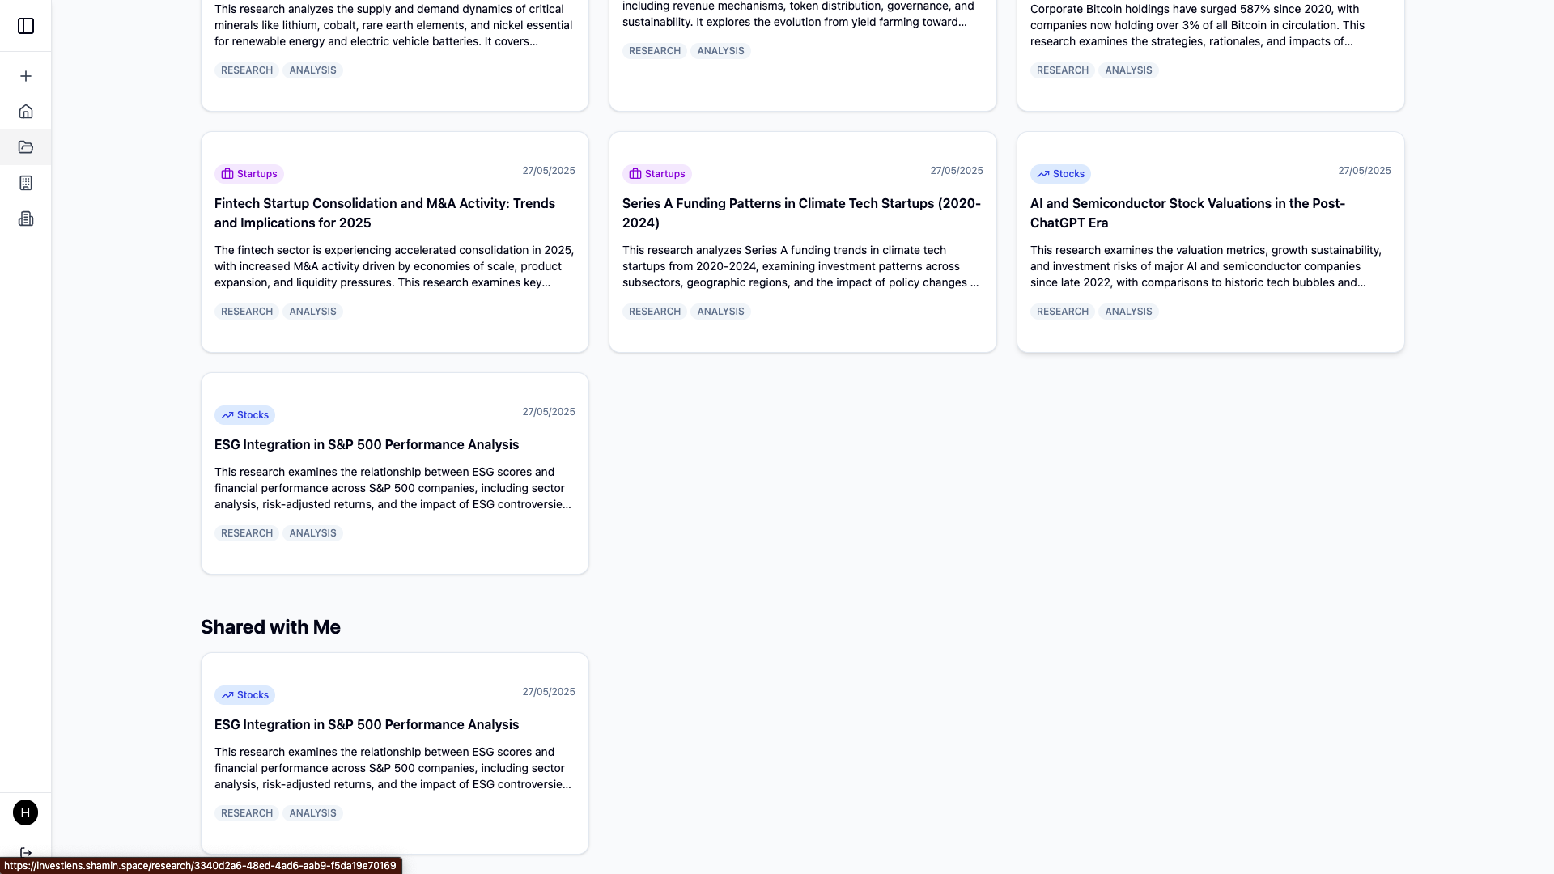Click the H user avatar
Image resolution: width=1554 pixels, height=874 pixels.
coord(26,812)
